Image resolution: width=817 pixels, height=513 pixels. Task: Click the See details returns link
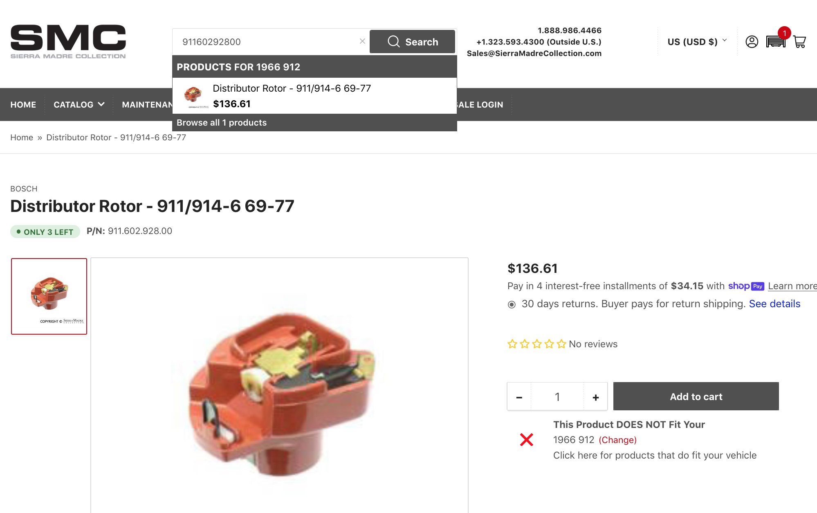pyautogui.click(x=774, y=304)
